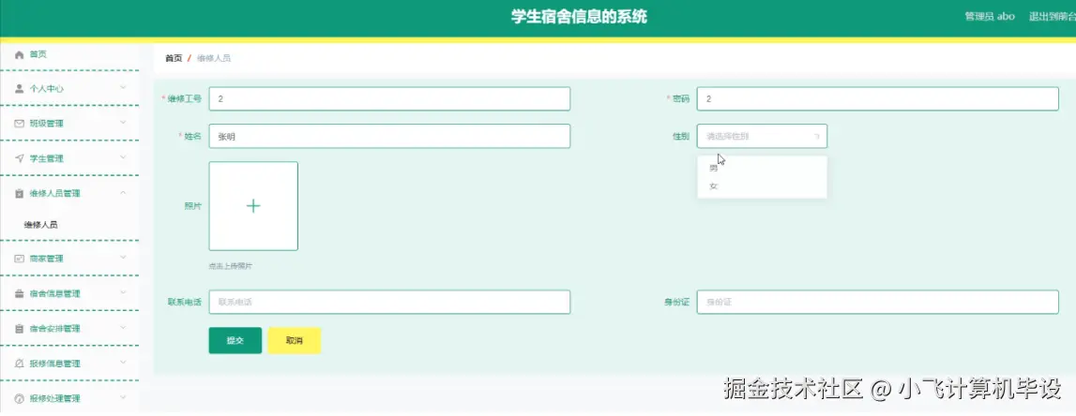The height and width of the screenshot is (416, 1076).
Task: Choose 女 from gender dropdown
Action: (x=762, y=186)
